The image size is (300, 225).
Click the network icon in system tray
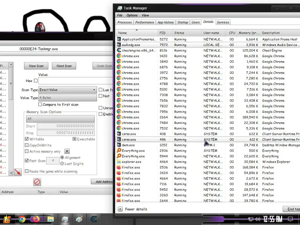(x=251, y=219)
